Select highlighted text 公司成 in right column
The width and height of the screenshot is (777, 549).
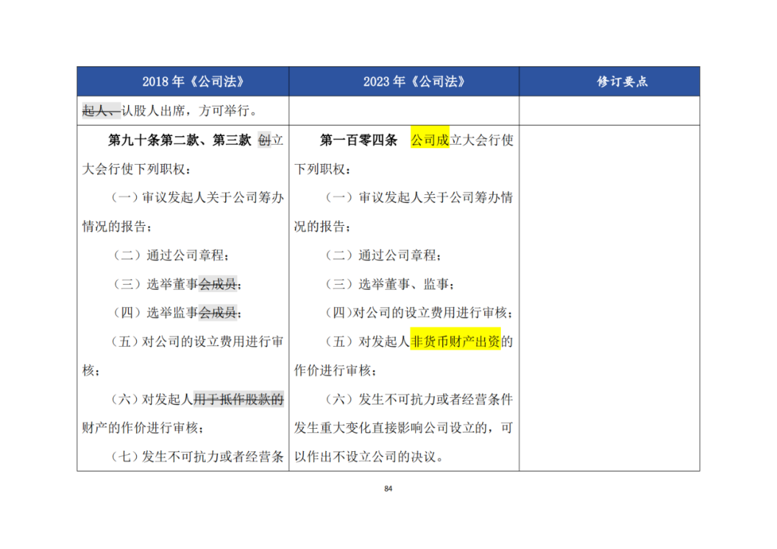[x=430, y=140]
